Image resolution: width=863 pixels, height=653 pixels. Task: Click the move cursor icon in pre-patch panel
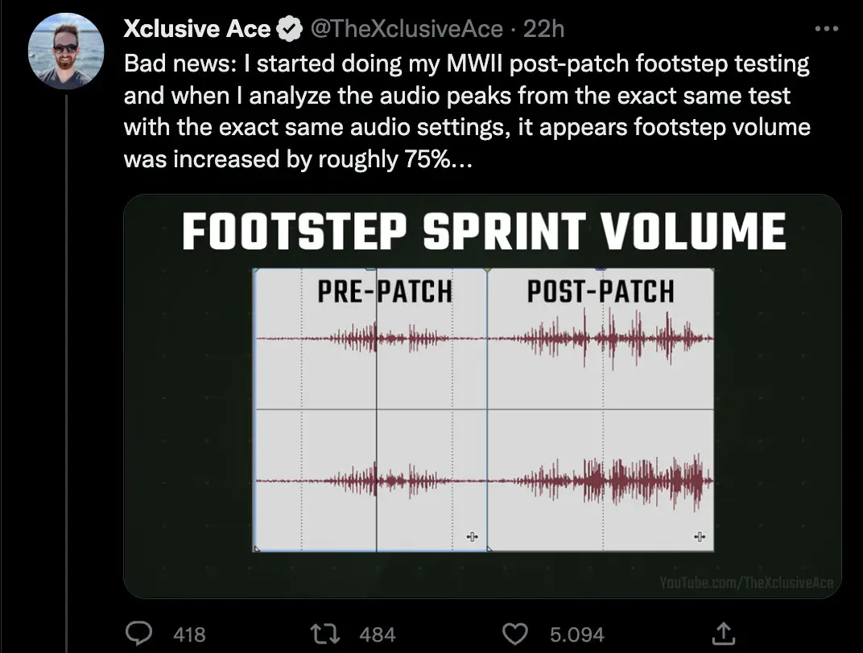[x=473, y=536]
